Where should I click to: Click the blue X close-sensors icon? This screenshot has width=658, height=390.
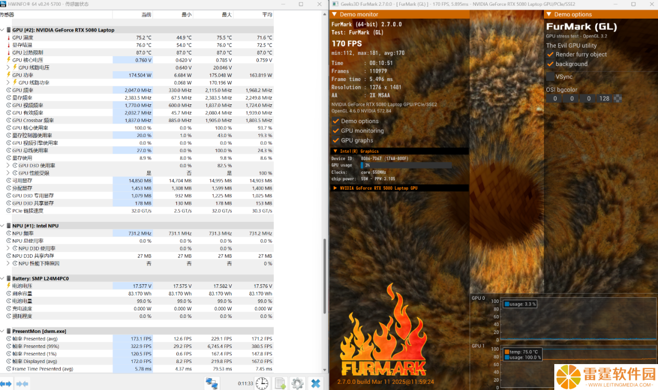point(315,383)
